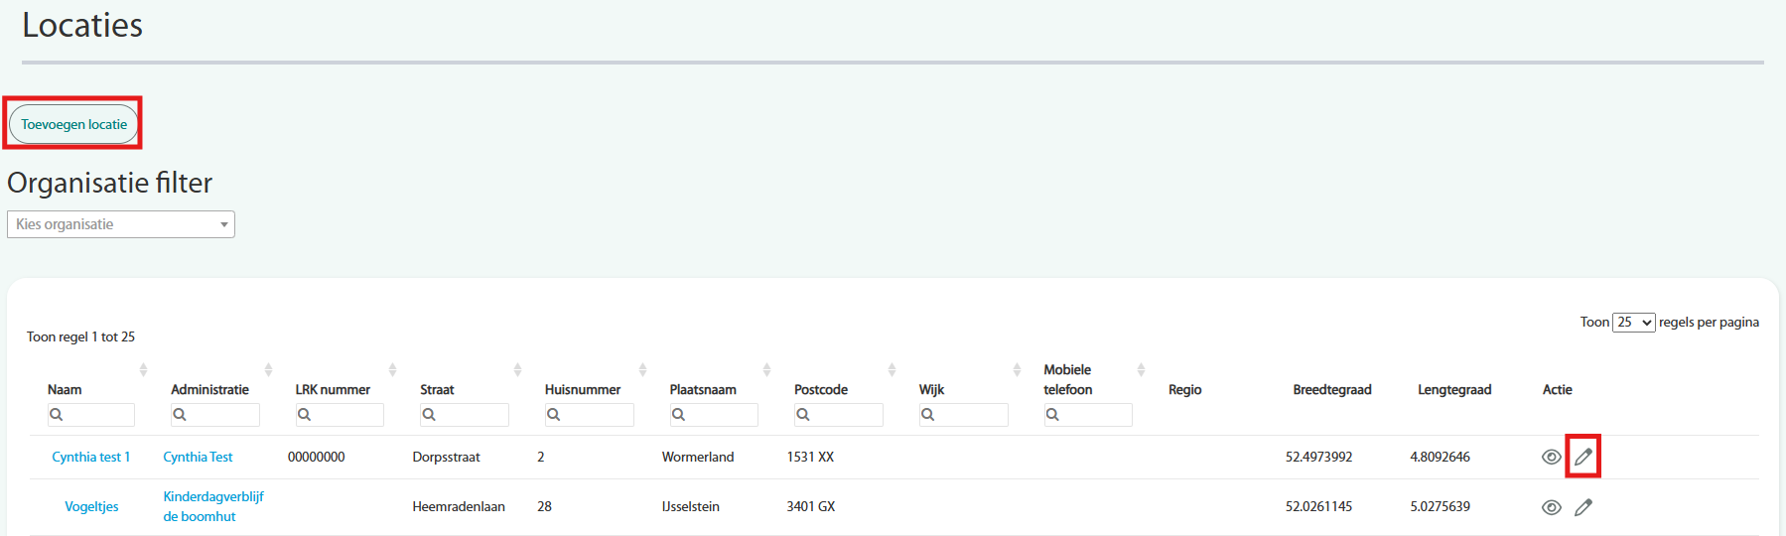Image resolution: width=1786 pixels, height=536 pixels.
Task: Sort by Straat column sort arrows
Action: coord(517,369)
